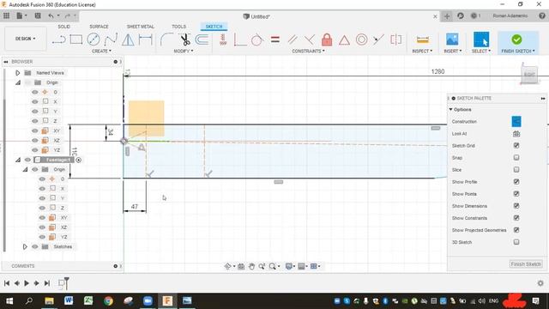Toggle the Show Constraints checkbox
This screenshot has height=309, width=549.
516,218
